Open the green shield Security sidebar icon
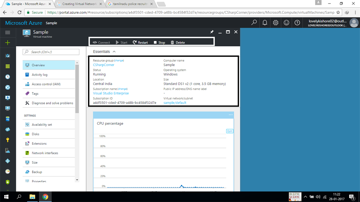 pos(8,182)
